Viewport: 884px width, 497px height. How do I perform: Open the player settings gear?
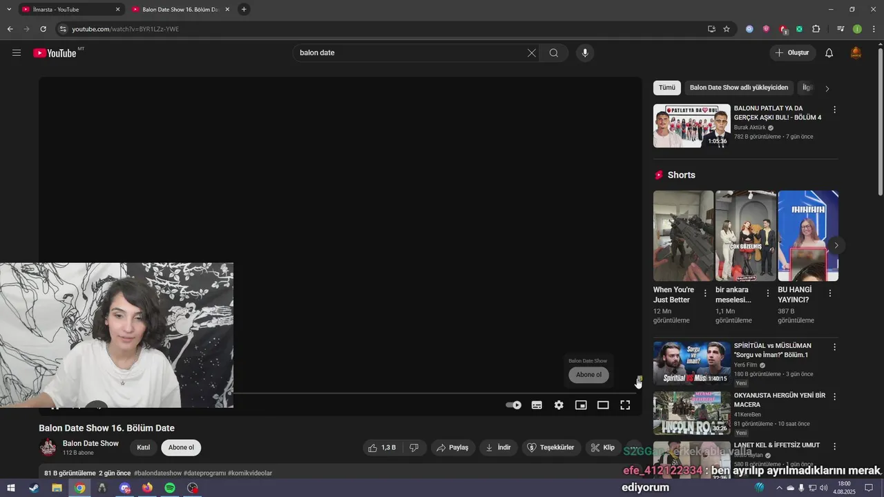point(559,405)
